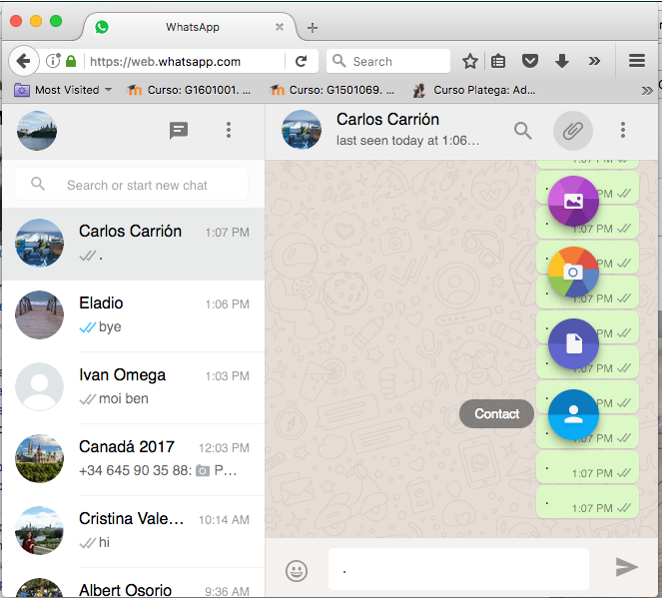This screenshot has width=662, height=598.
Task: Click Carlos Carrión name in chat header
Action: click(x=387, y=120)
